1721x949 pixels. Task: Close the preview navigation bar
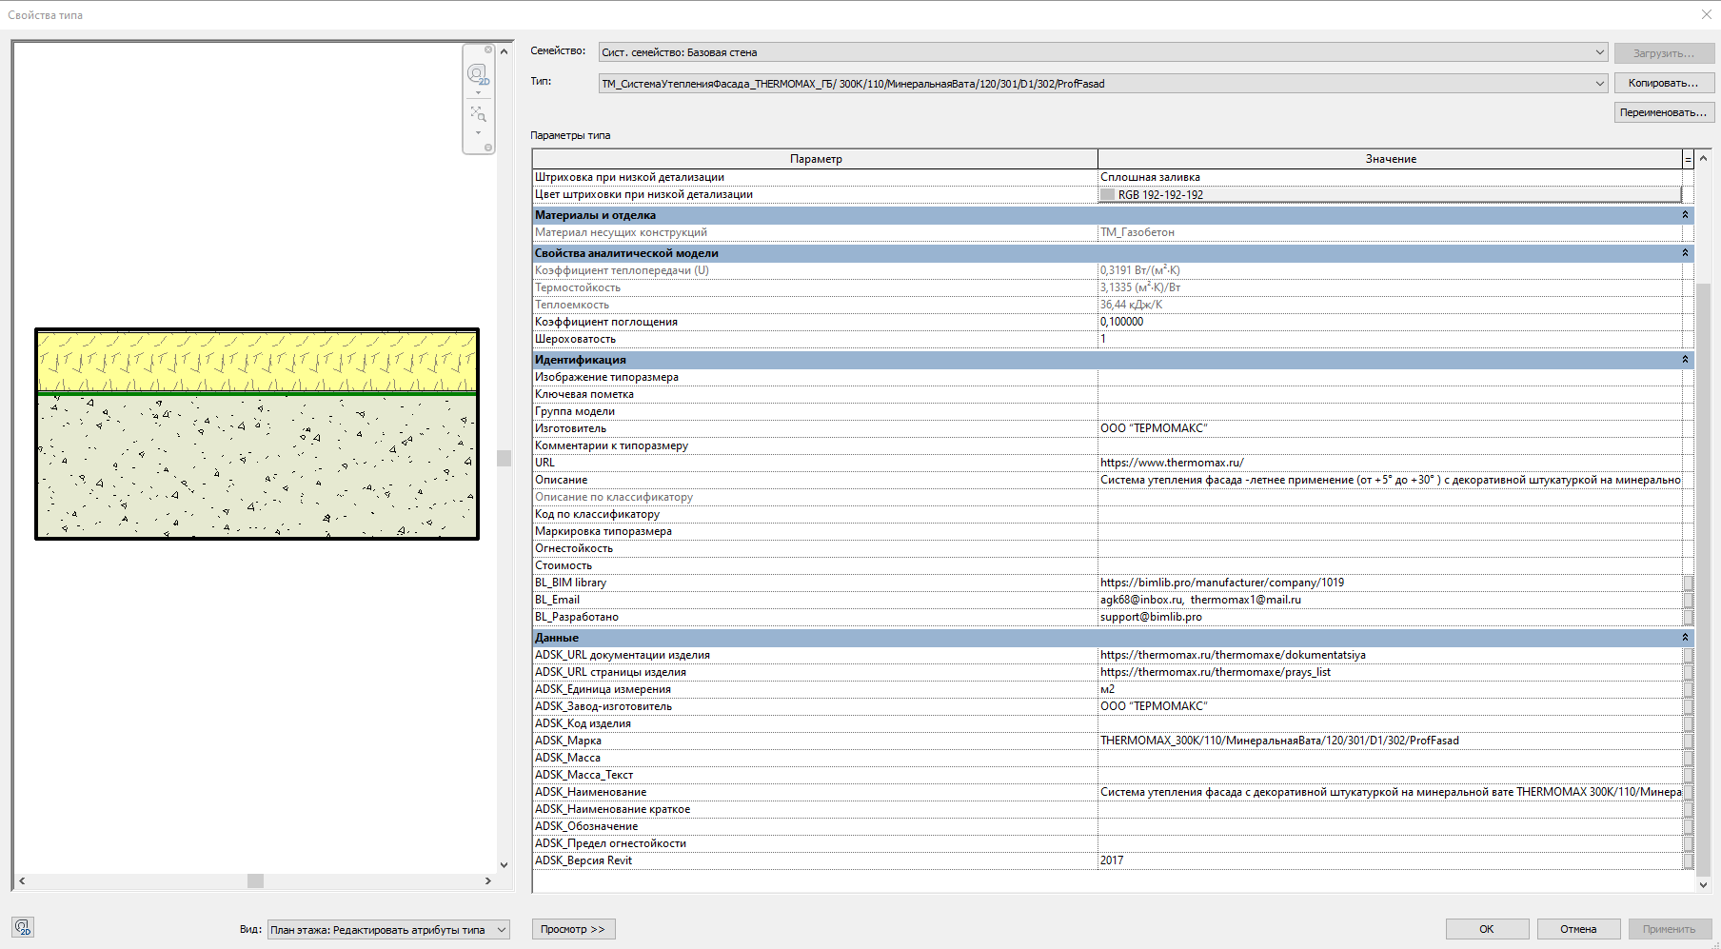[x=488, y=49]
